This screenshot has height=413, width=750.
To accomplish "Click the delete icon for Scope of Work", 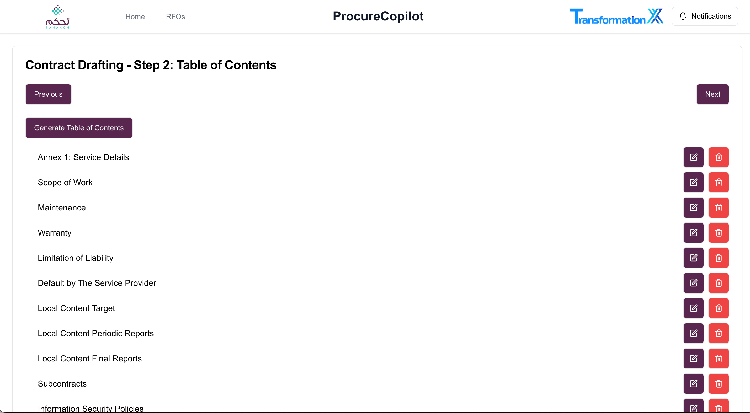I will point(718,182).
